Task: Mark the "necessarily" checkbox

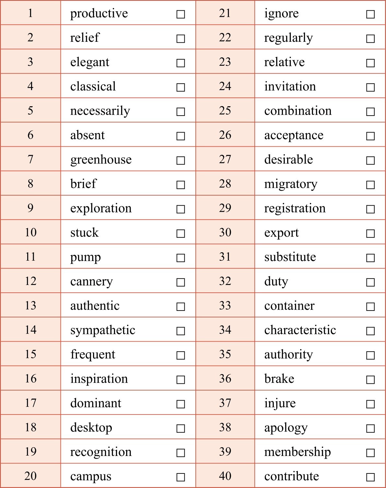Action: (x=181, y=112)
